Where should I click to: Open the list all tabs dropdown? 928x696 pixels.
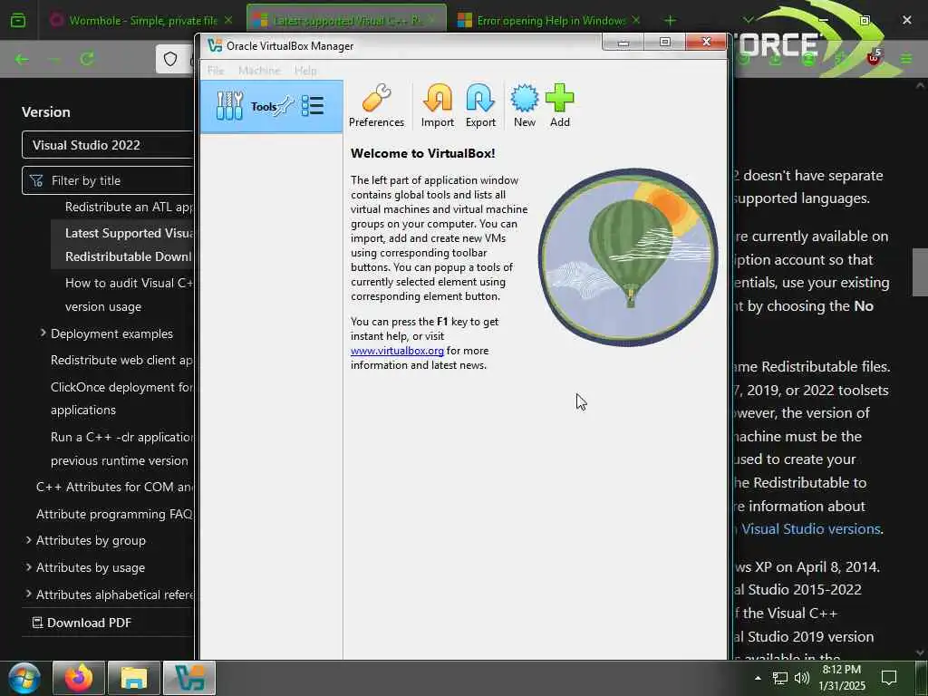coord(748,21)
